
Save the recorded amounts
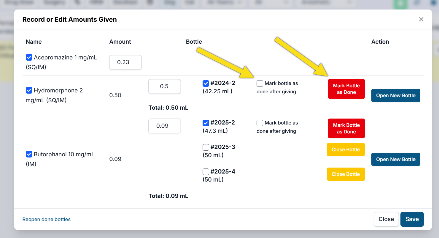412,219
